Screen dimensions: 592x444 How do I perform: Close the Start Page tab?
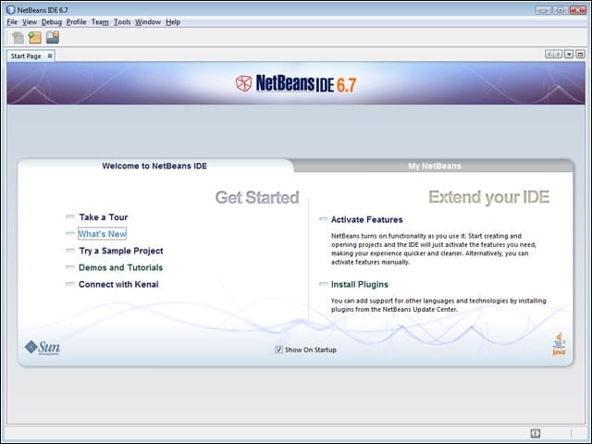click(x=50, y=55)
